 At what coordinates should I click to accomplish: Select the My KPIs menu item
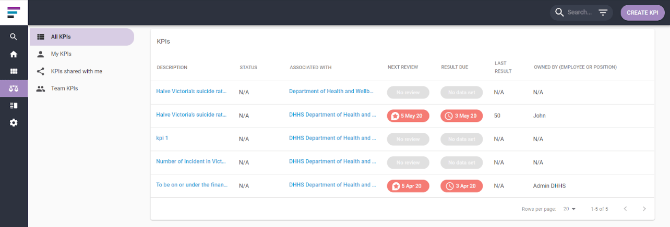click(82, 54)
